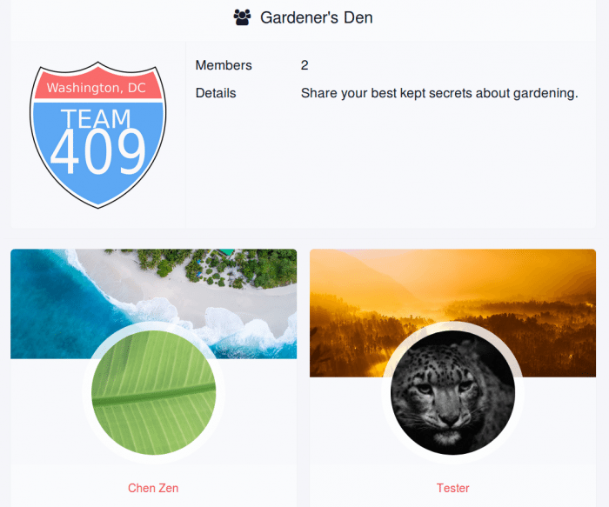Click the group people icon beside Gardener's Den

242,17
